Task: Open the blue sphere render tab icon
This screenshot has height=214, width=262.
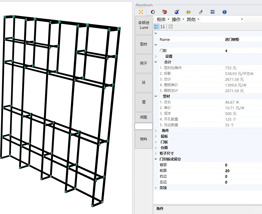Action: point(177,12)
